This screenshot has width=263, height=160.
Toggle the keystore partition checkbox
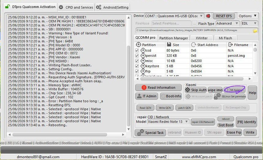click(x=137, y=66)
